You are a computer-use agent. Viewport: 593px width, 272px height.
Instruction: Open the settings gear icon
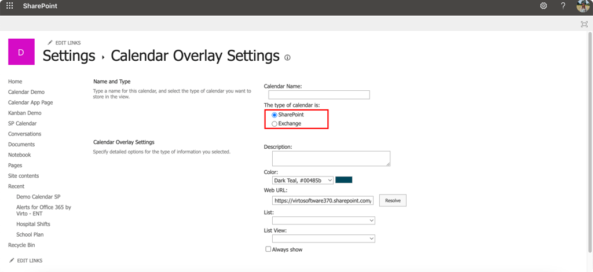tap(543, 6)
